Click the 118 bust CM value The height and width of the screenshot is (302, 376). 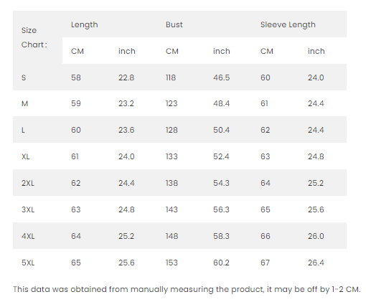pyautogui.click(x=171, y=77)
